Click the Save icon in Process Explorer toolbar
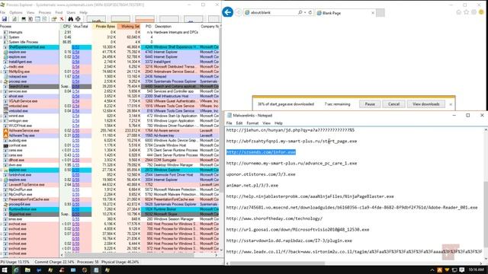Screen dimensions: 488x274 coord(5,19)
